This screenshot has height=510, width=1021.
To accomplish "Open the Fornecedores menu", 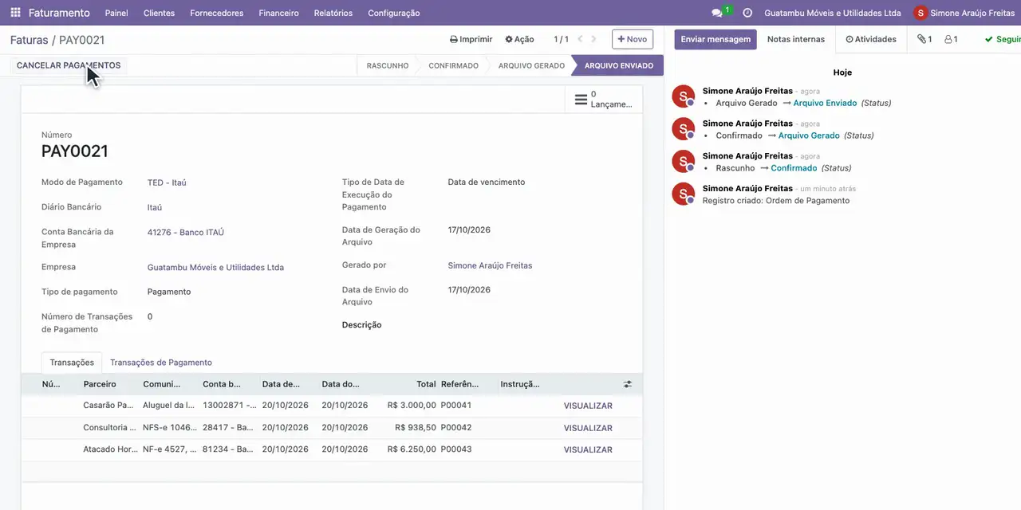I will coord(217,13).
